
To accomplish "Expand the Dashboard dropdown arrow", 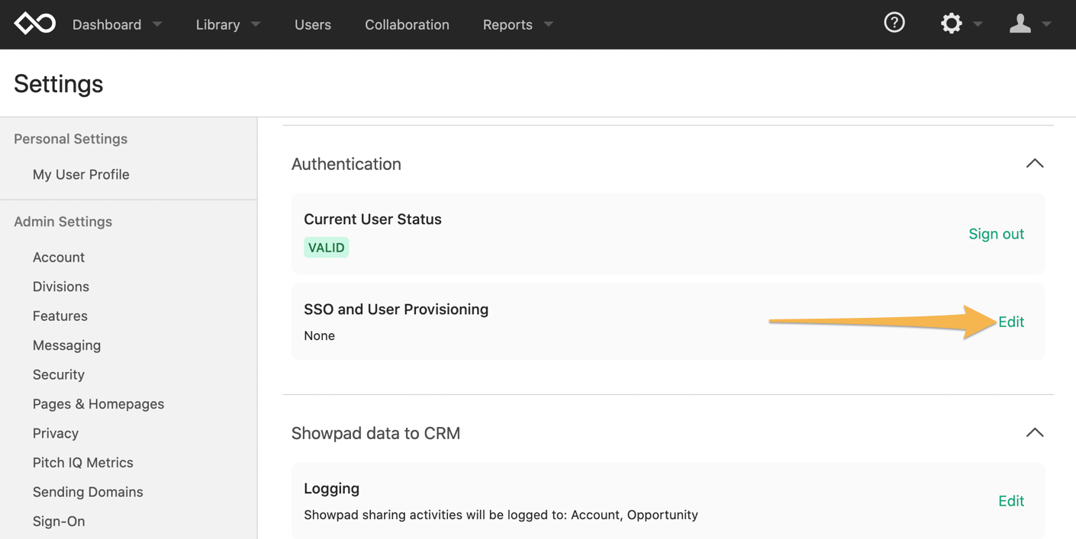I will [x=157, y=24].
